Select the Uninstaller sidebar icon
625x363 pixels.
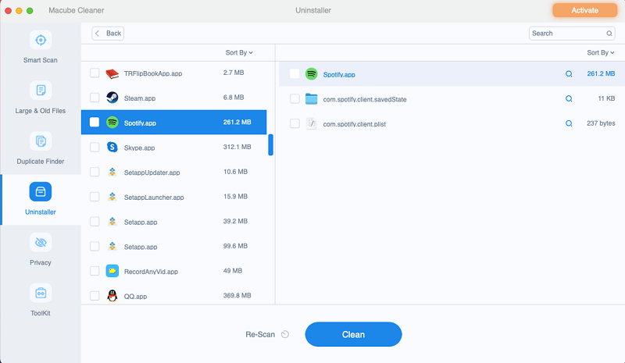pos(41,192)
